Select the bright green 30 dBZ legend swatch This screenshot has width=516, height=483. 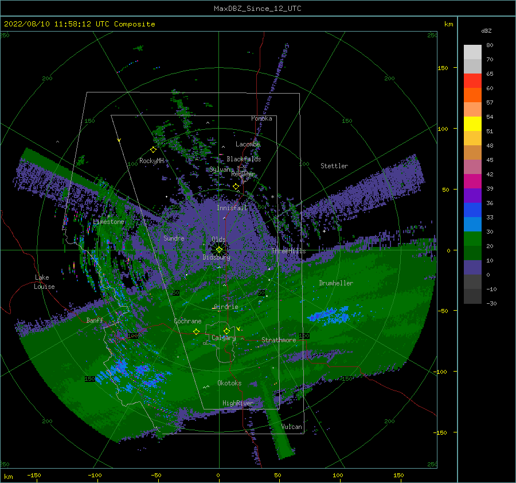472,238
